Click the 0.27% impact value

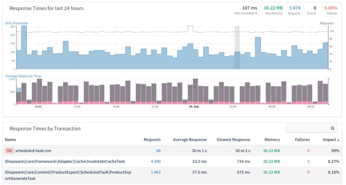(x=333, y=161)
